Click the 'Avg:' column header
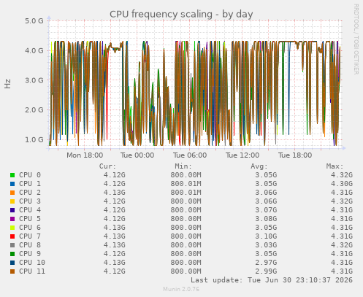This screenshot has width=363, height=297. click(x=259, y=166)
